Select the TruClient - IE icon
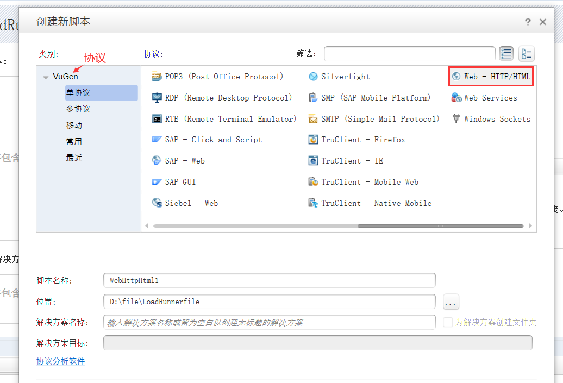Screen dimensions: 563x383 tap(313, 160)
